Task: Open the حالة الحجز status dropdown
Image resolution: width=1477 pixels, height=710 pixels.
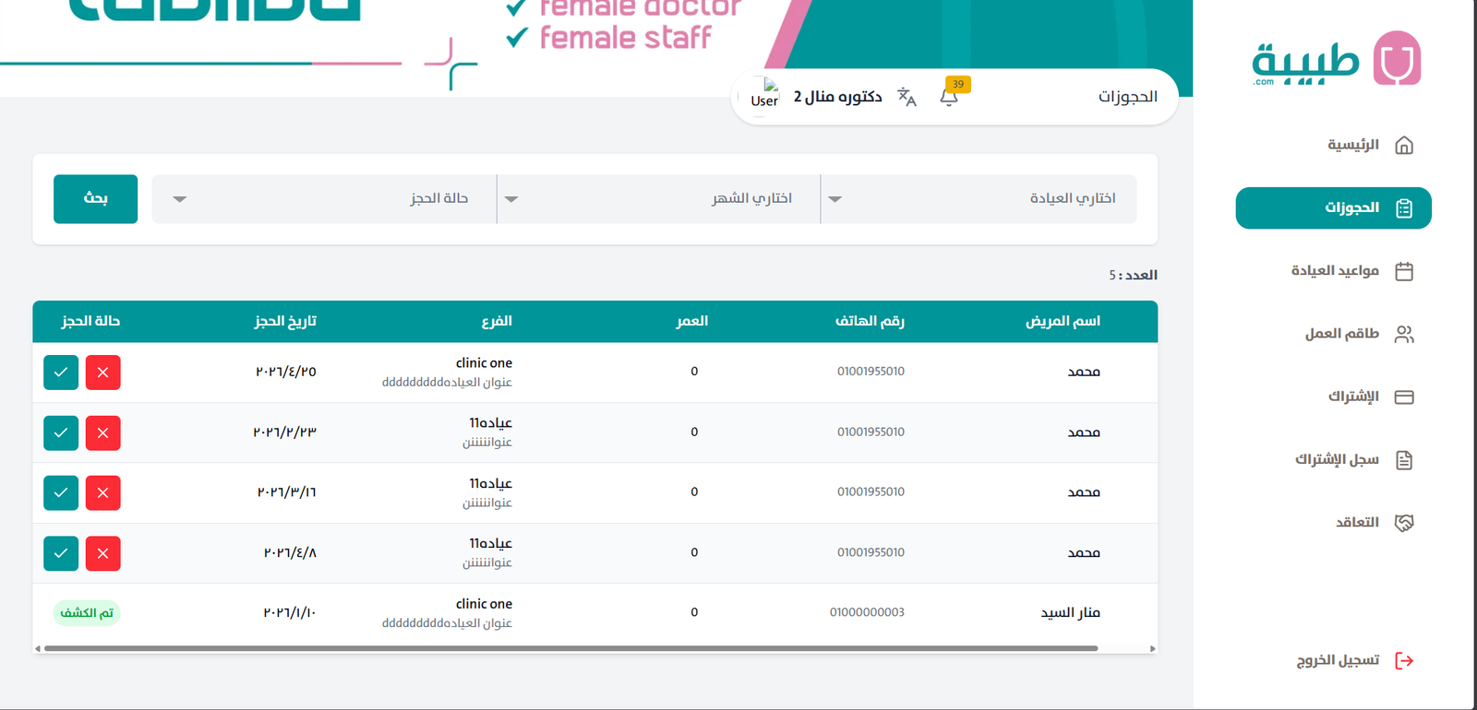Action: (324, 199)
